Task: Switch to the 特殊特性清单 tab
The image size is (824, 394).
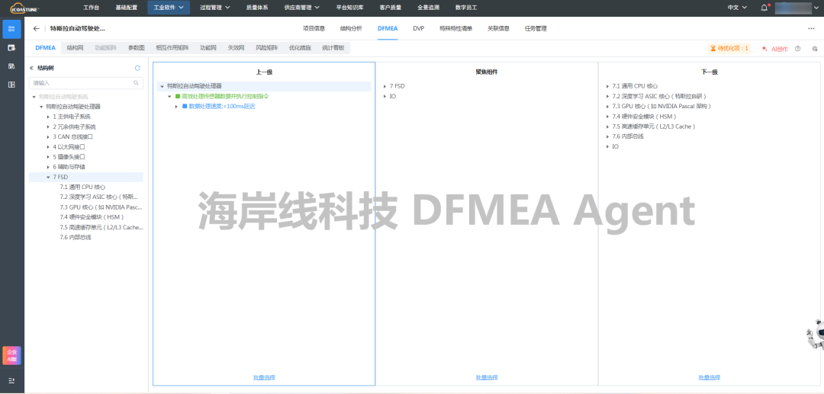Action: pyautogui.click(x=455, y=28)
